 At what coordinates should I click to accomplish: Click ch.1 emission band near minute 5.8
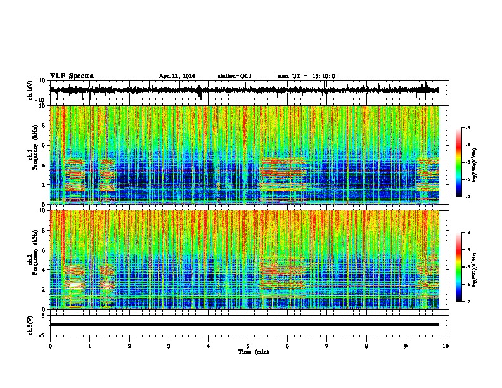(x=283, y=174)
